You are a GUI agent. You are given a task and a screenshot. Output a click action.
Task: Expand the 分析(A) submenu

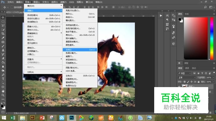tap(43, 72)
